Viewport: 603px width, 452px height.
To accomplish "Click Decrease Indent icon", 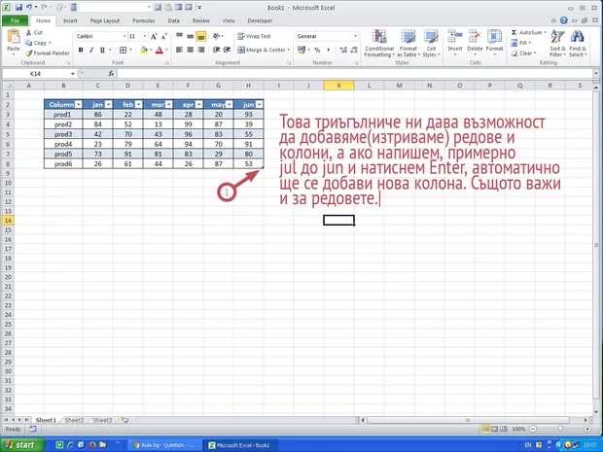I will pos(217,50).
